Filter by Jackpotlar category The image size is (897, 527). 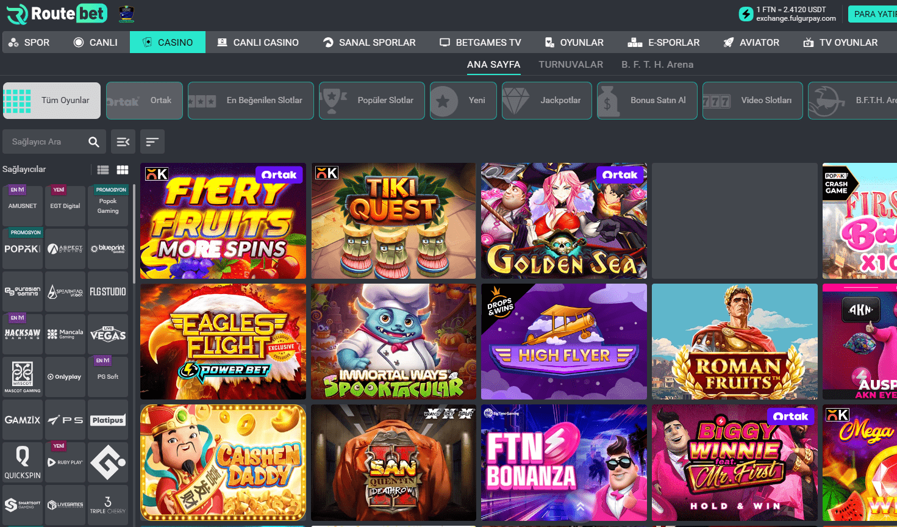pos(546,101)
